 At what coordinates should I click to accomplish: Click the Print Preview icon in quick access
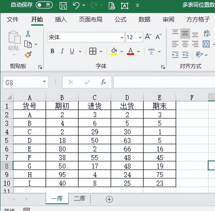click(112, 6)
